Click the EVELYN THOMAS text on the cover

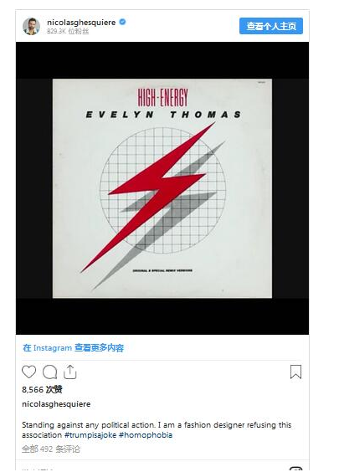[163, 115]
